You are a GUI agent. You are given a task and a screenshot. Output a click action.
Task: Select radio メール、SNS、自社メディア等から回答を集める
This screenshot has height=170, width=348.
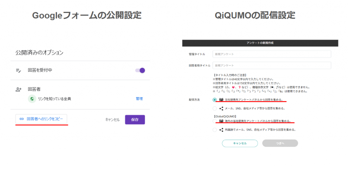(214, 108)
